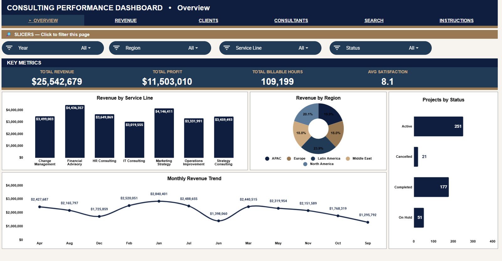Click the Projects by Status chart title
502x261 pixels.
pos(443,100)
